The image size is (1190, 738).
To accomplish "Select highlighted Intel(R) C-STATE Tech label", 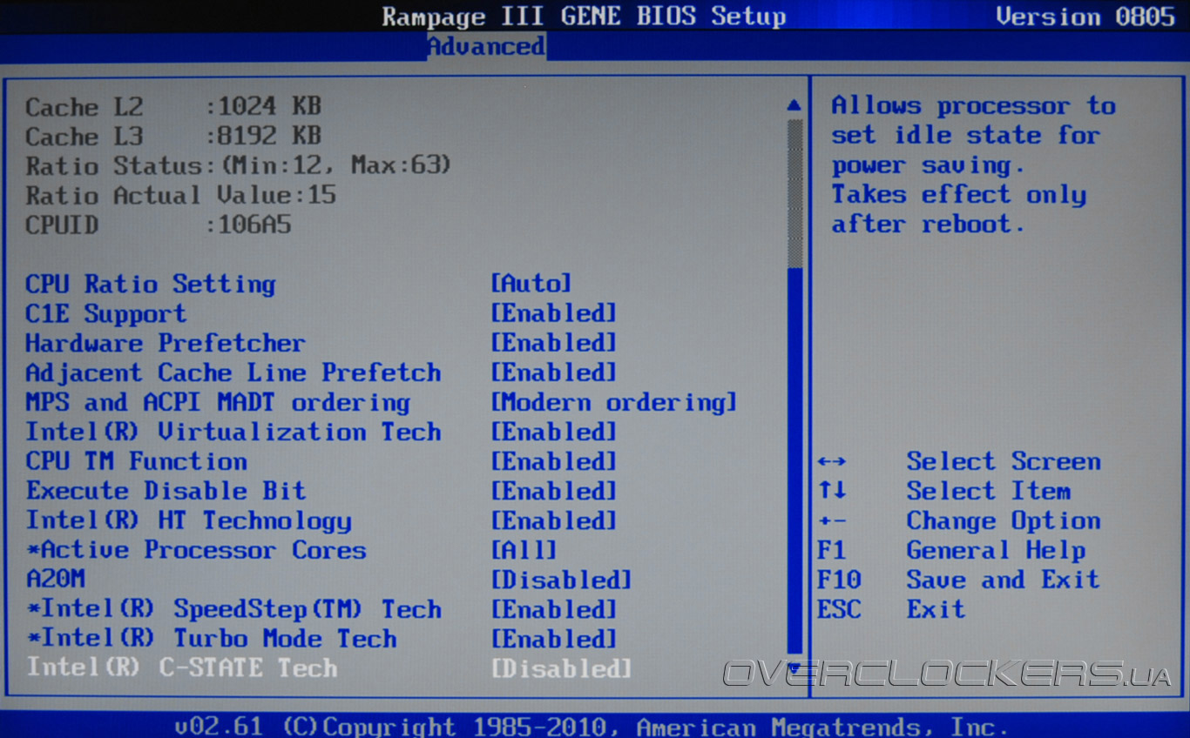I will [181, 668].
